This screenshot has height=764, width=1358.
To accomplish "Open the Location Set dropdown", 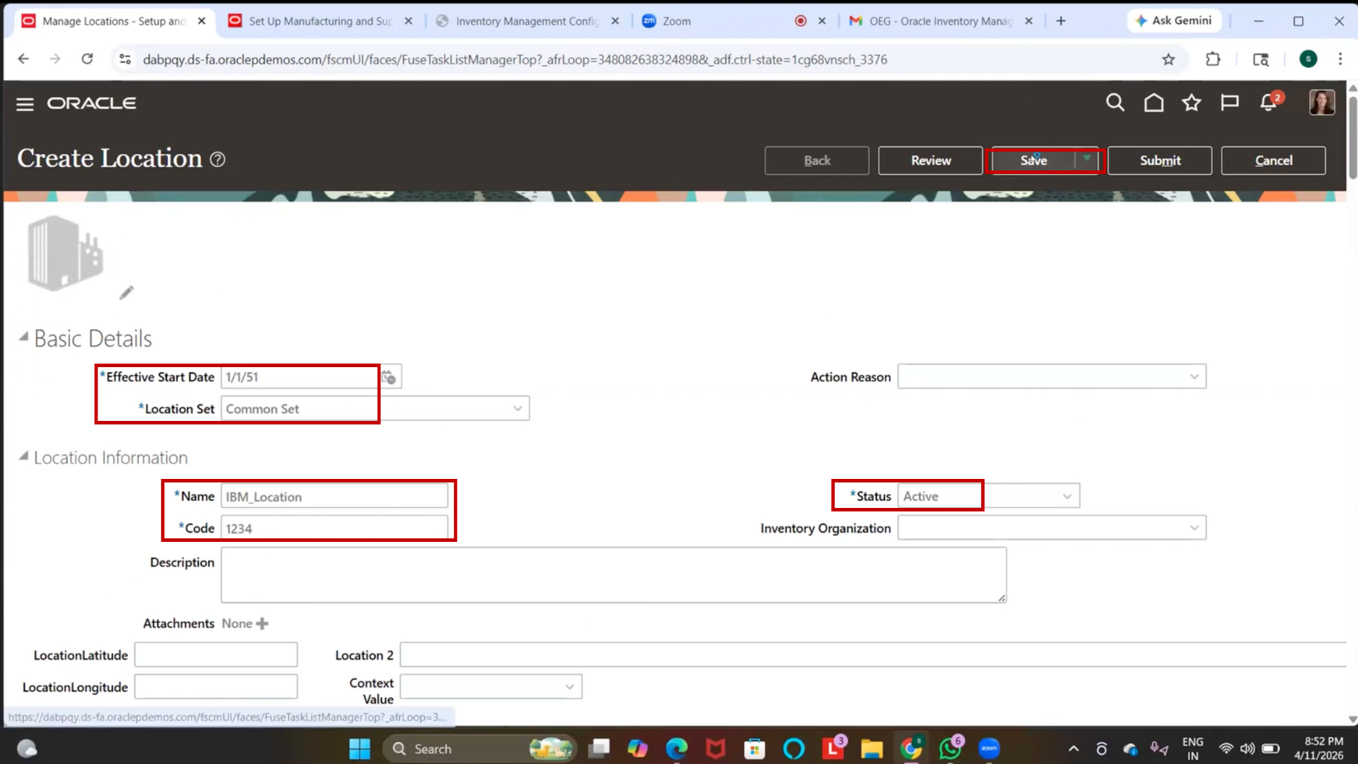I will coord(518,409).
